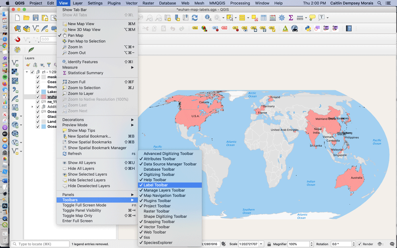Toggle visibility checkbox for wuhan layer

(38, 97)
